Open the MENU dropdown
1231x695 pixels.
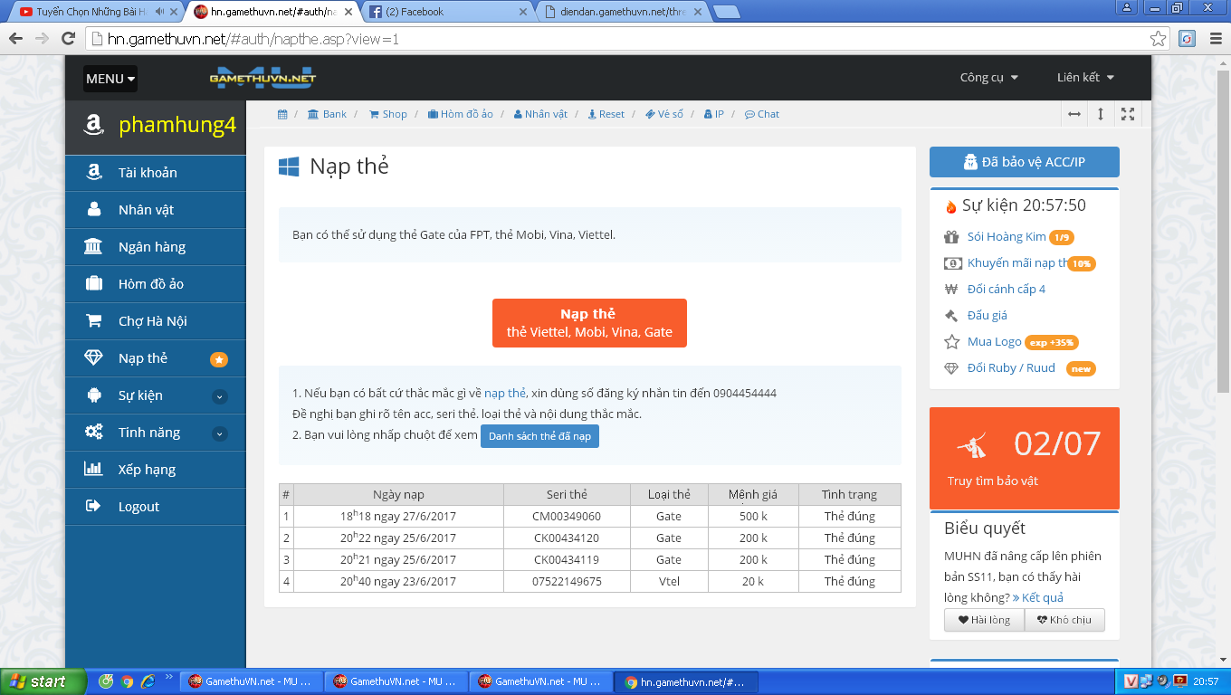(x=110, y=79)
